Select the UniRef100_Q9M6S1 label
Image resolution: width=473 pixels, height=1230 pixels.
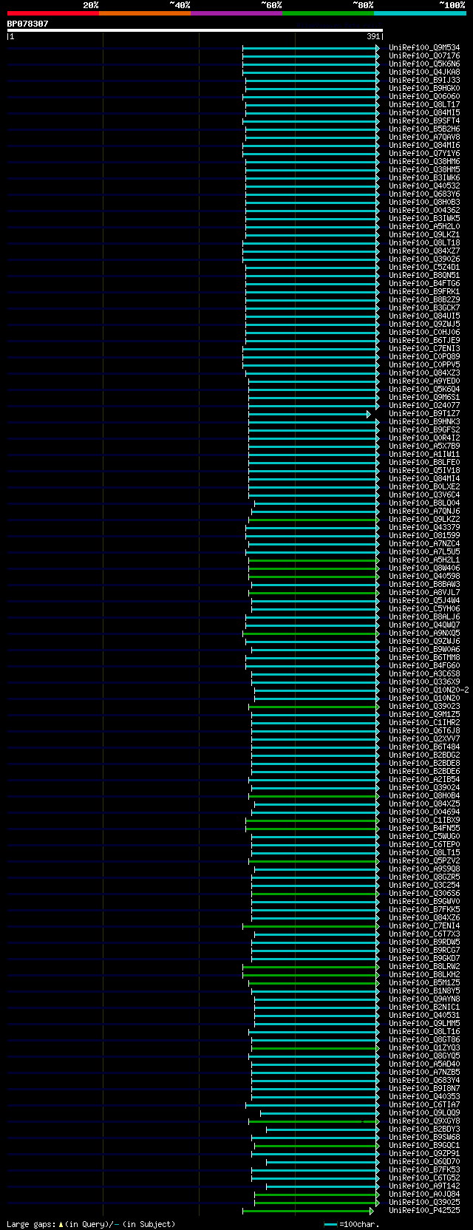pyautogui.click(x=424, y=398)
